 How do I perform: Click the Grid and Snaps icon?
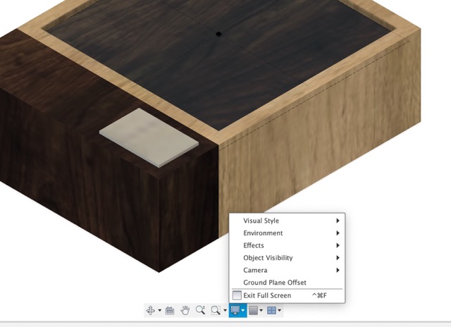click(253, 310)
